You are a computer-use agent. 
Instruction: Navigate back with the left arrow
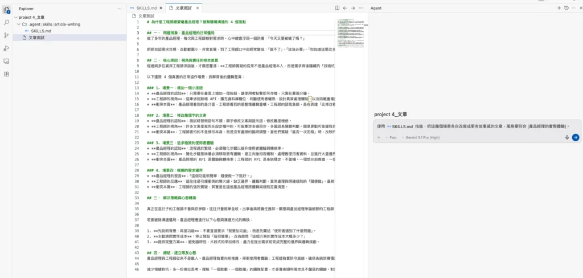point(344,8)
